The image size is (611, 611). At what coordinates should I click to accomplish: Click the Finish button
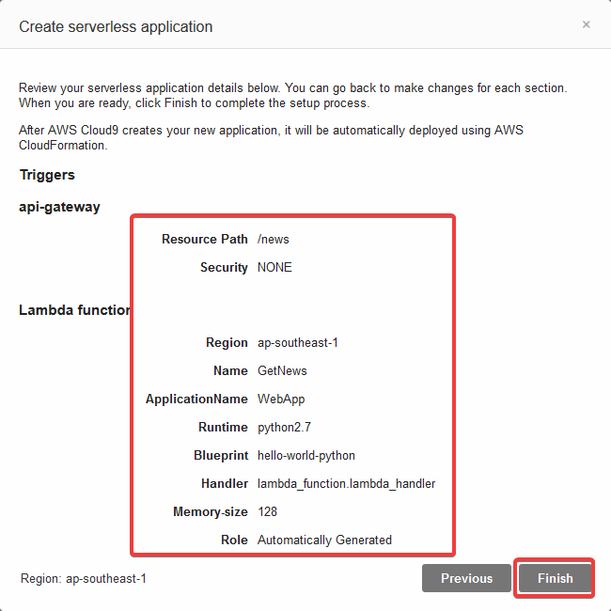point(555,578)
